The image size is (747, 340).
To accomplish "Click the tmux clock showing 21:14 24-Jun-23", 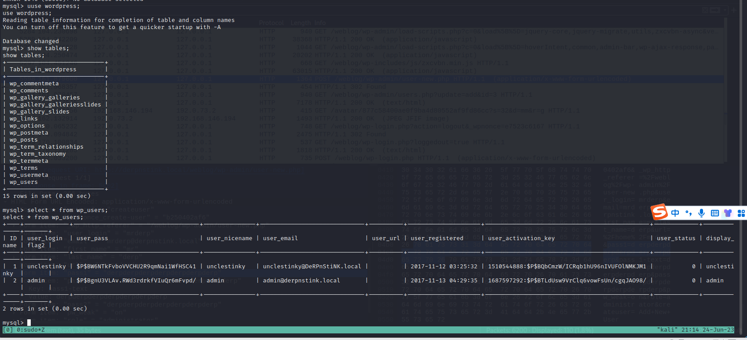I will coord(708,330).
